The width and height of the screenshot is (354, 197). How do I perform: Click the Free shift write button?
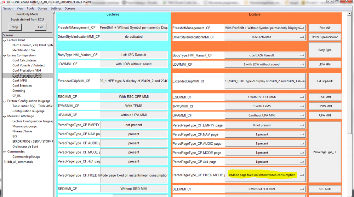[x=325, y=28]
